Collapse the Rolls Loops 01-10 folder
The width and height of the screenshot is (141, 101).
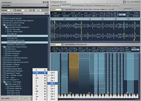pos(4,84)
